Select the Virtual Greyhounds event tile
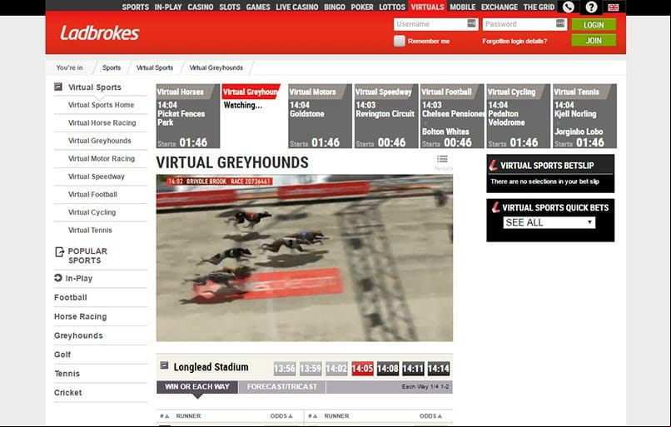Viewport: 671px width, 427px height. [254, 116]
